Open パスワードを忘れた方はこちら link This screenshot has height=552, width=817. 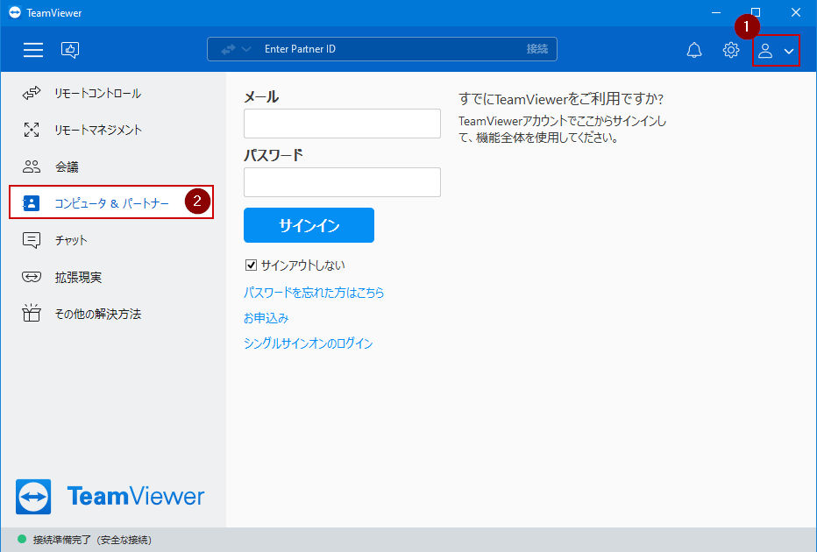point(314,292)
